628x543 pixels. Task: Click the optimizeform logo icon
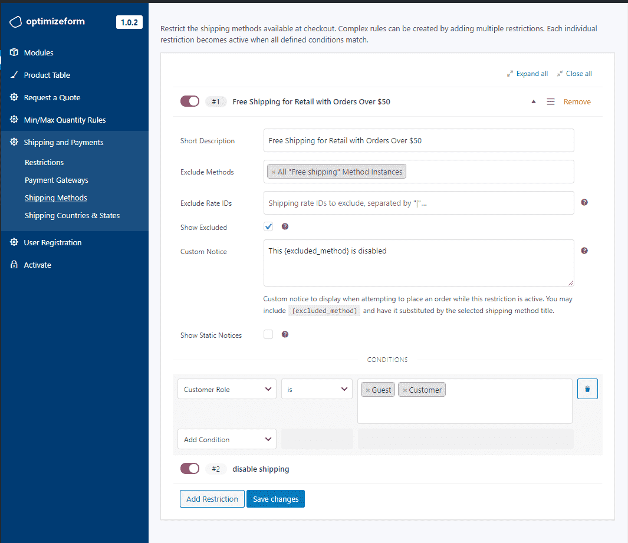click(15, 22)
